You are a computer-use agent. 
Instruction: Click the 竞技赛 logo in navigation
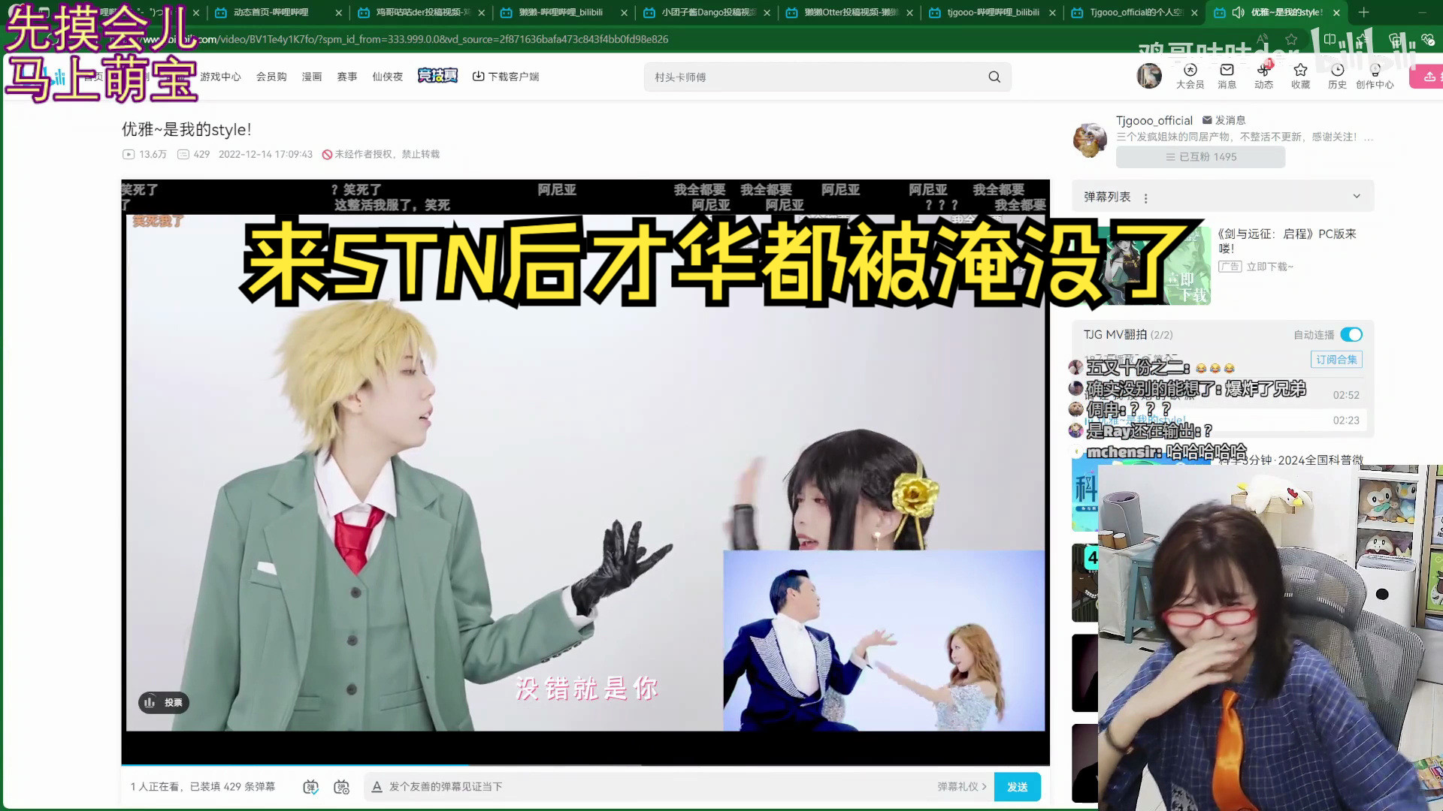click(437, 76)
